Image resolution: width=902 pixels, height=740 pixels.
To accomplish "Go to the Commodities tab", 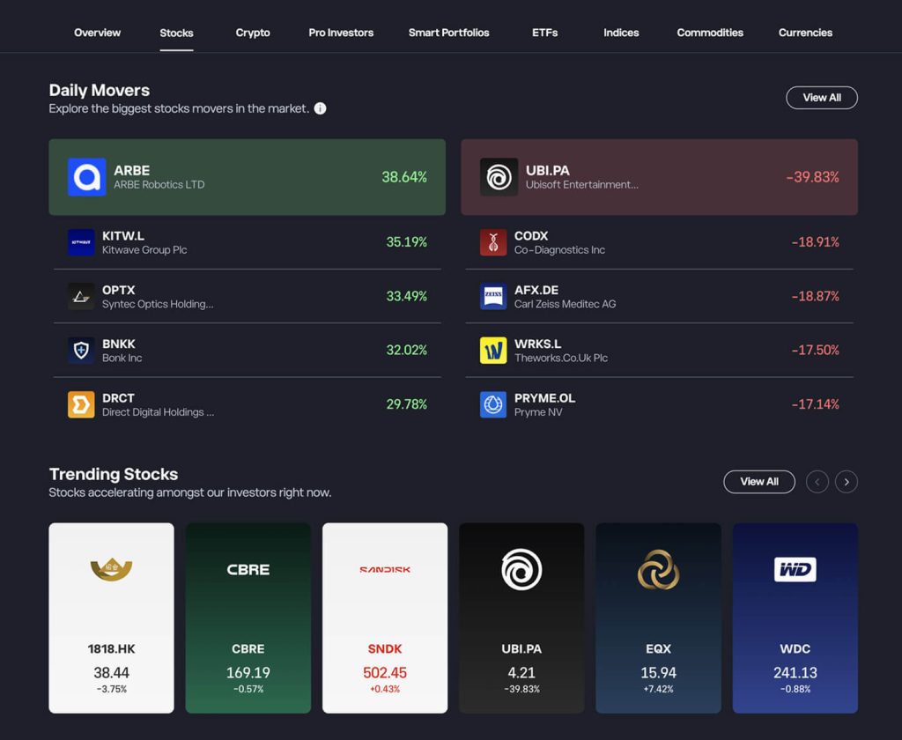I will pos(710,33).
